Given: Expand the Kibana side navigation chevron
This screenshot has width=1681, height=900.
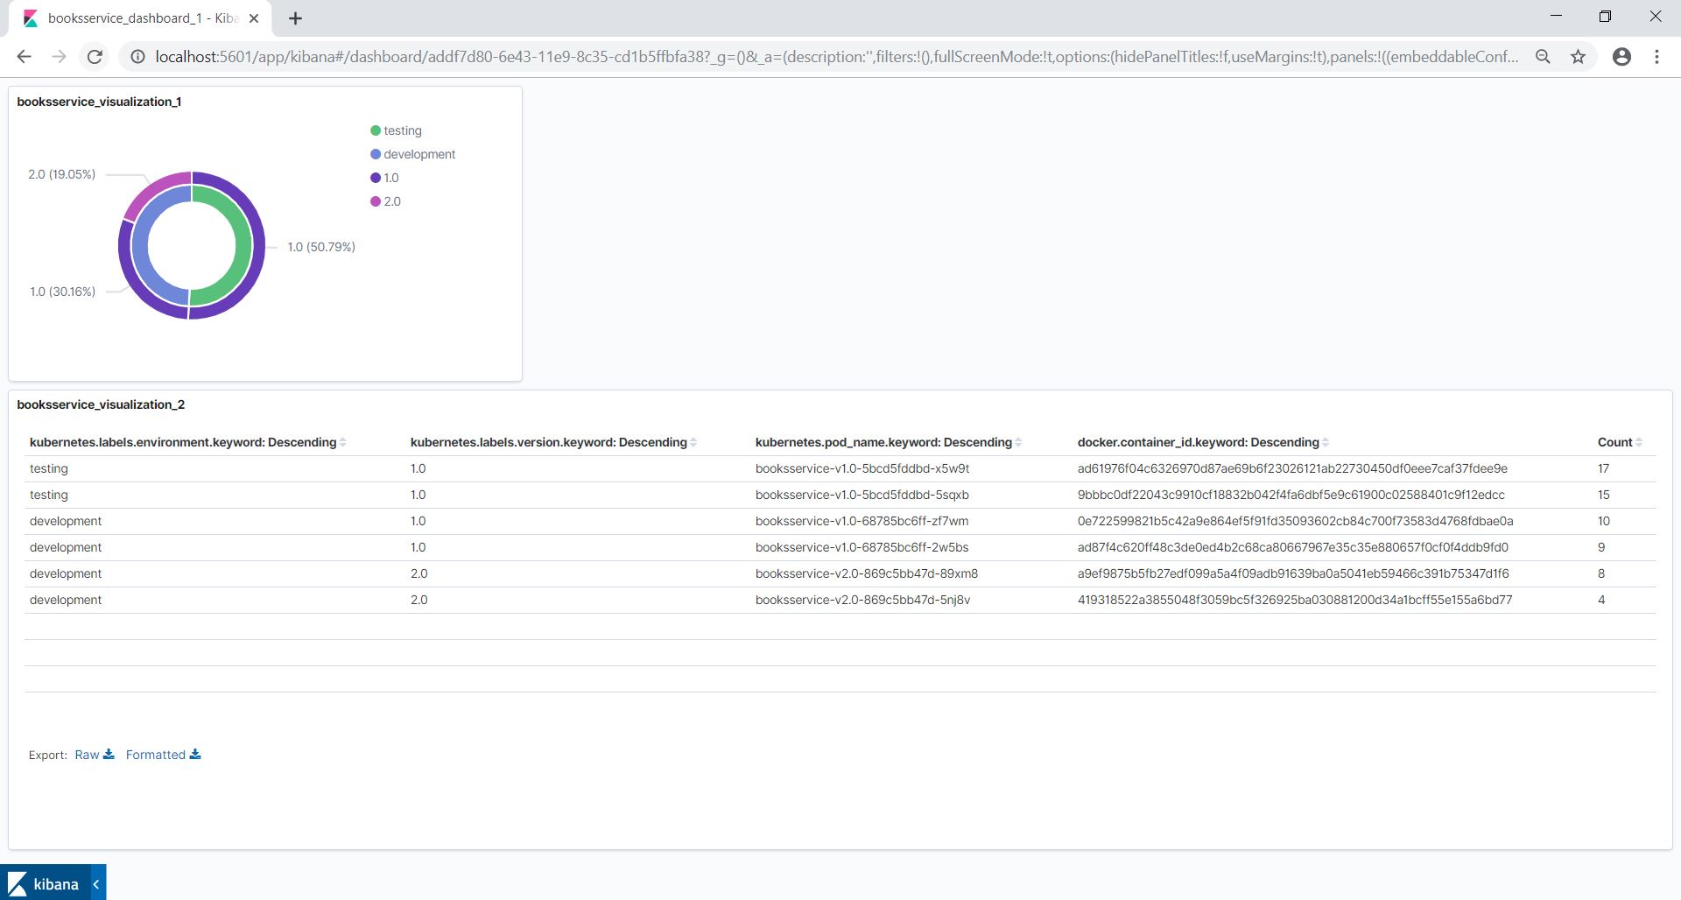Looking at the screenshot, I should pyautogui.click(x=96, y=883).
